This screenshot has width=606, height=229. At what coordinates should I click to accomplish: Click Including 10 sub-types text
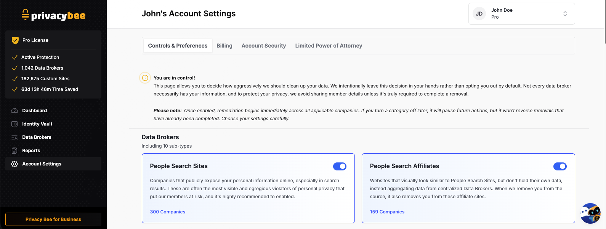click(x=167, y=146)
